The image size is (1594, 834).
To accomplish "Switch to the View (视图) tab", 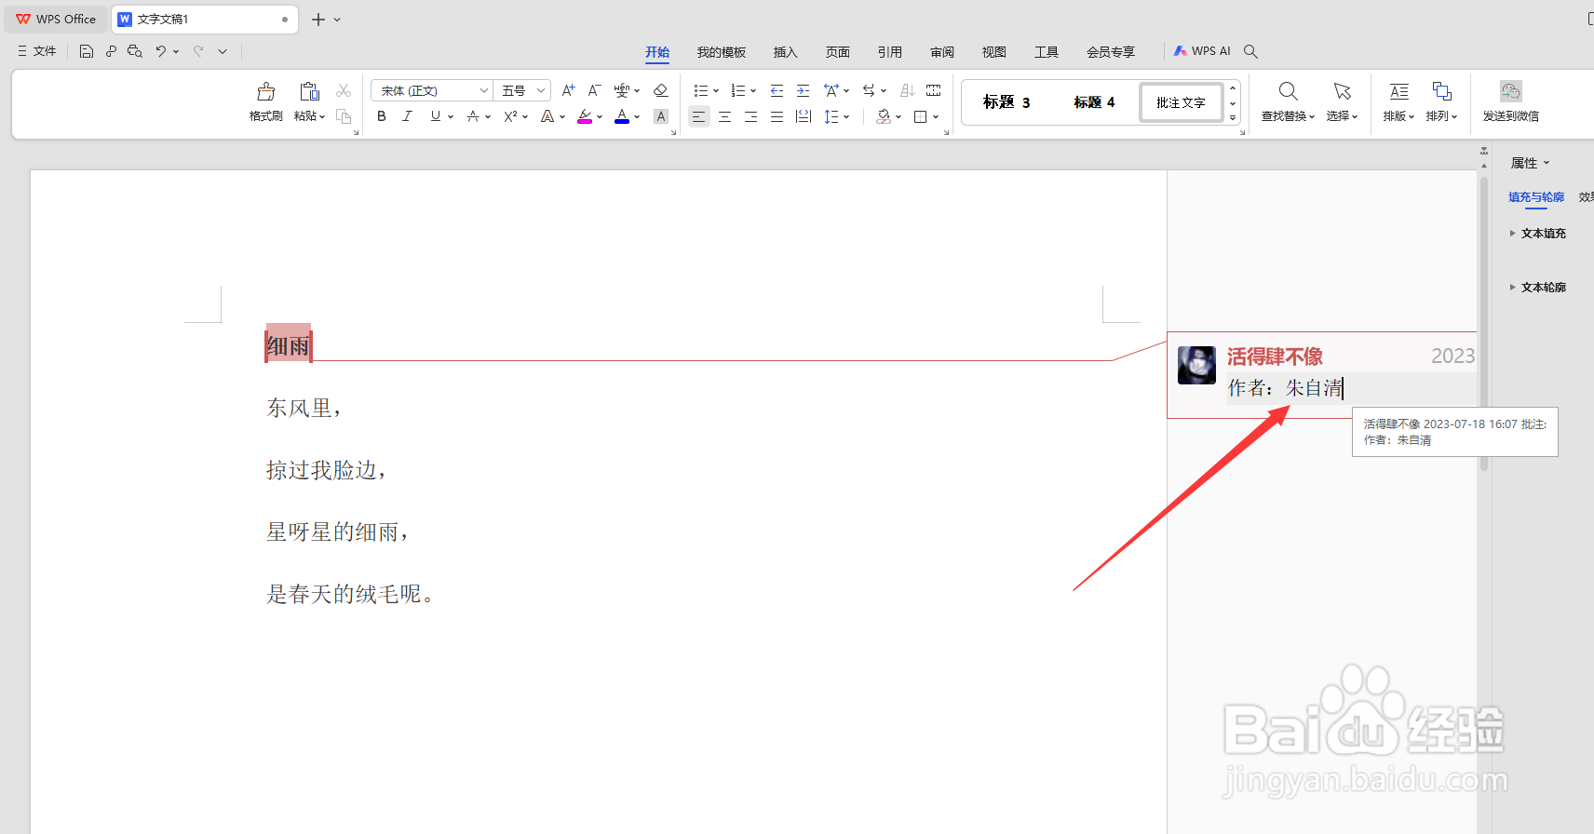I will 994,52.
